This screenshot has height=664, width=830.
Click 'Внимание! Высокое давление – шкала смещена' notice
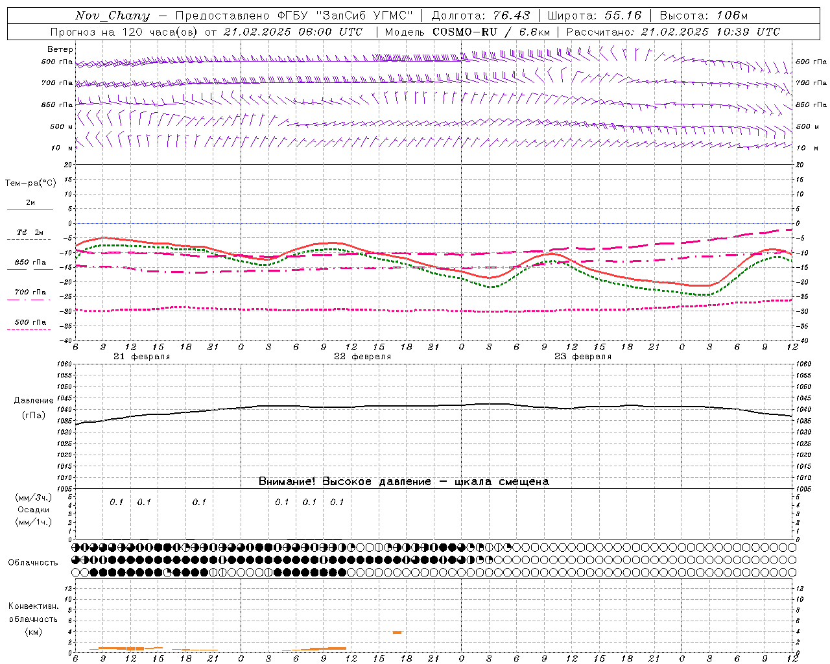tap(403, 482)
